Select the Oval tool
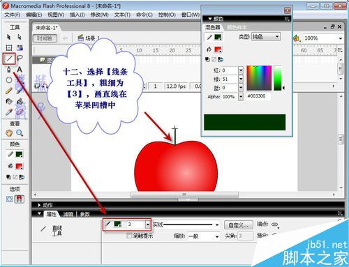Image resolution: width=349 pixels, height=267 pixels. click(9, 80)
